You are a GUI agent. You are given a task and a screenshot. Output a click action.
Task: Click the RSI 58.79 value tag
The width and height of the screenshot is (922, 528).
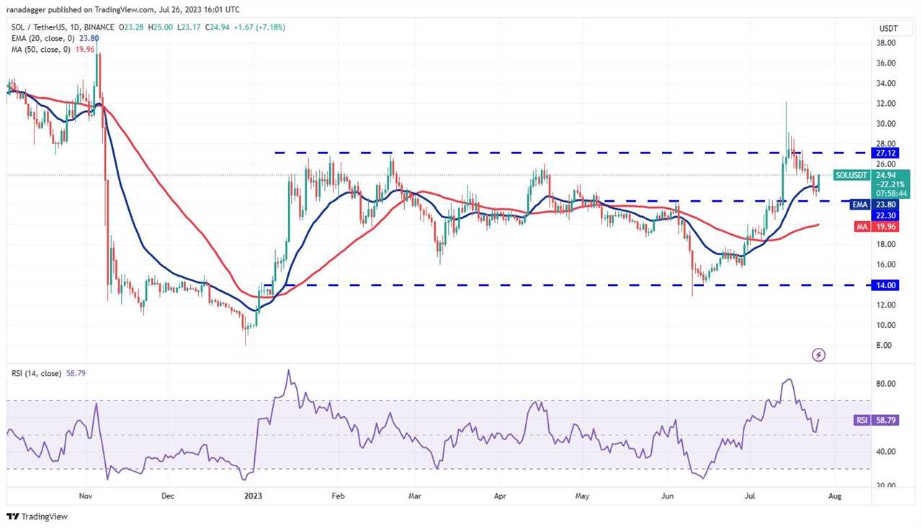point(877,419)
